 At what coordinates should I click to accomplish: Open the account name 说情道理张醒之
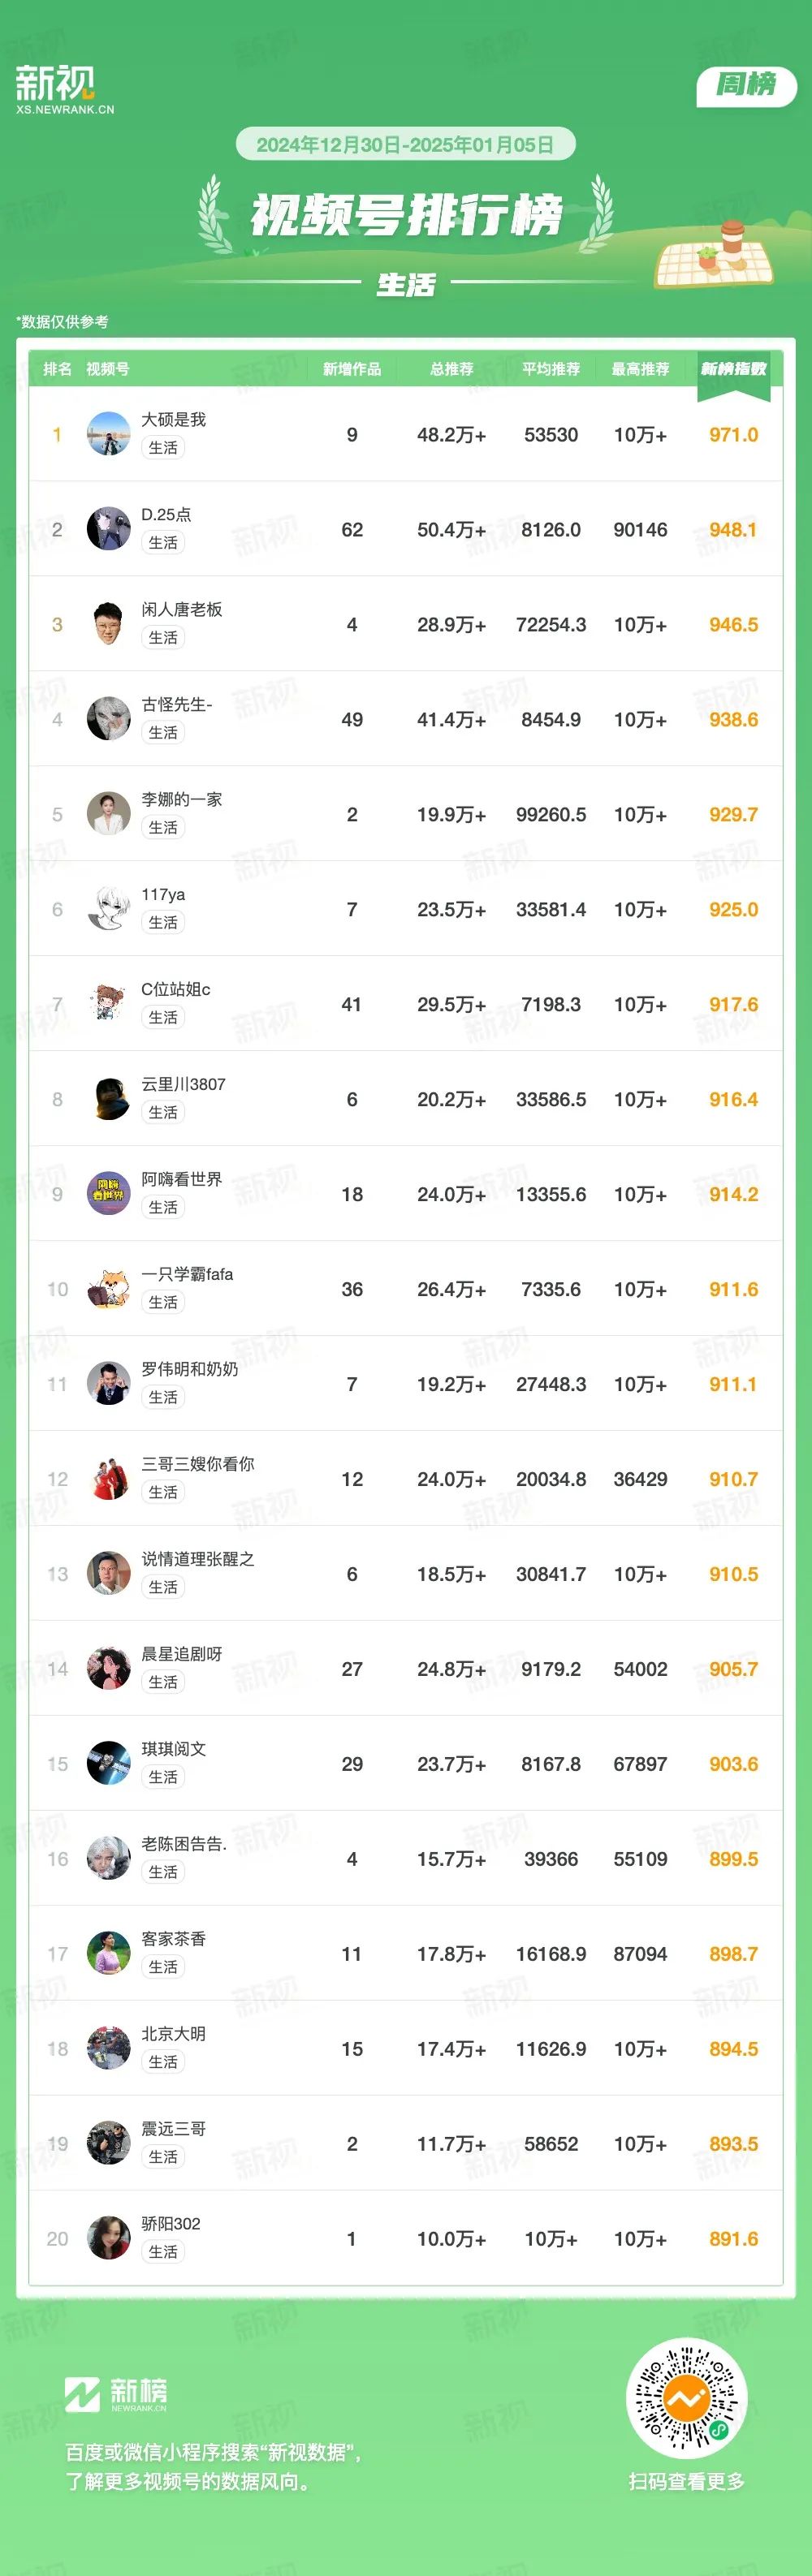tap(197, 1559)
